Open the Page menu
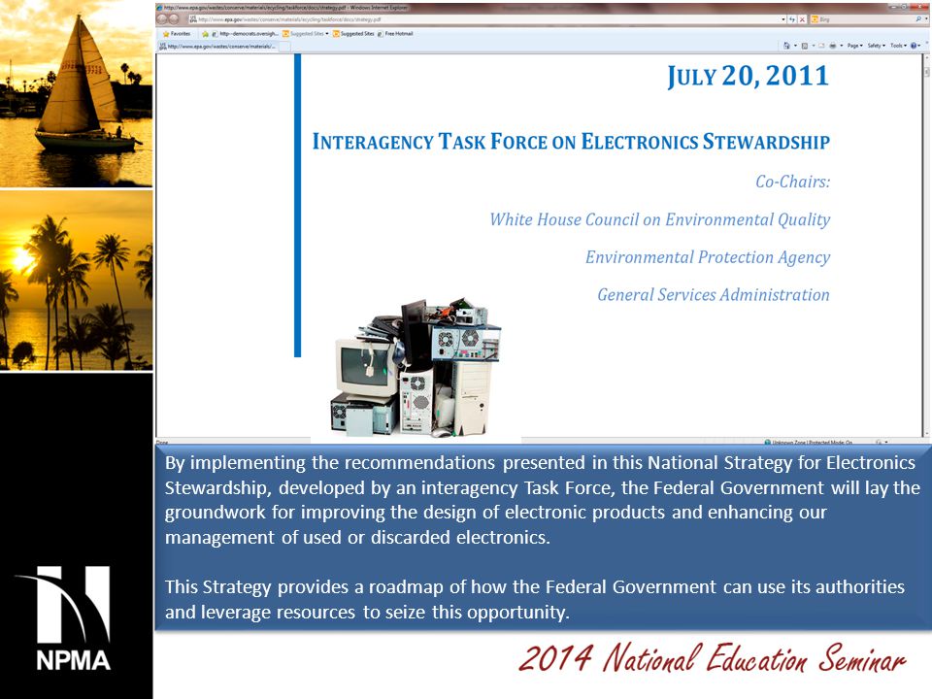 (x=854, y=46)
